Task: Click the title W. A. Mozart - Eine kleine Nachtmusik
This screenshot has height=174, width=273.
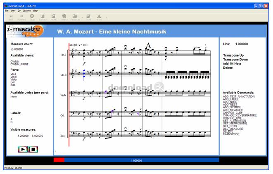Action: coord(112,32)
